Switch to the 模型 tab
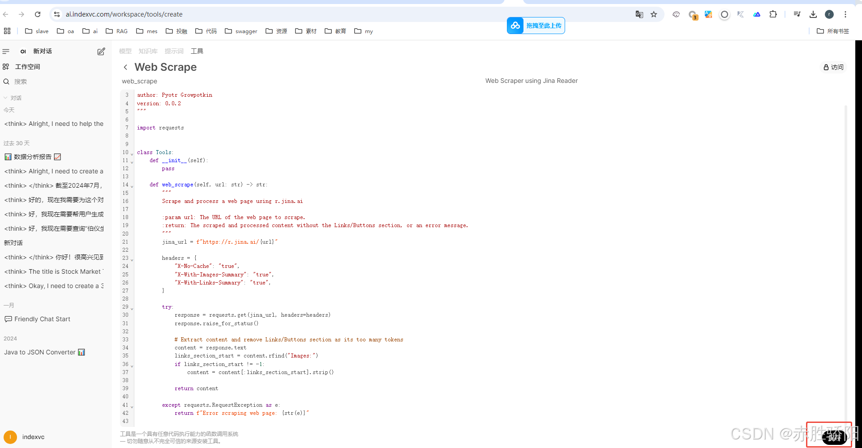Image resolution: width=862 pixels, height=448 pixels. [x=125, y=51]
